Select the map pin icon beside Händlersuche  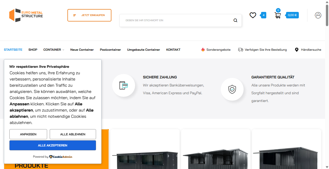tap(297, 49)
